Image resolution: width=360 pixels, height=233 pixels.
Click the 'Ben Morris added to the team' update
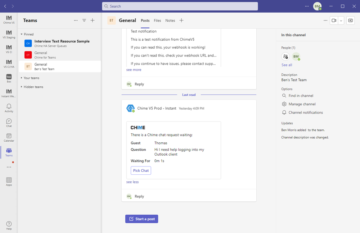[303, 130]
